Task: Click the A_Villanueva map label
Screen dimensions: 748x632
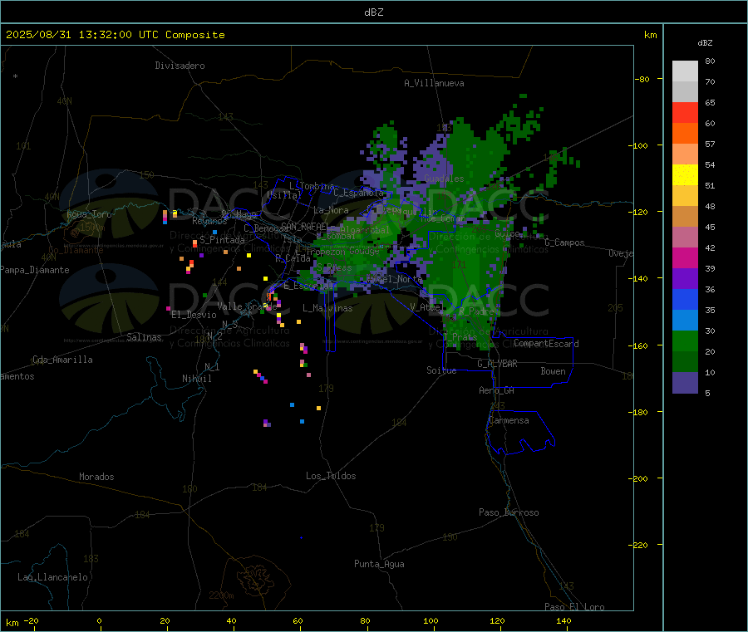Action: [x=434, y=83]
